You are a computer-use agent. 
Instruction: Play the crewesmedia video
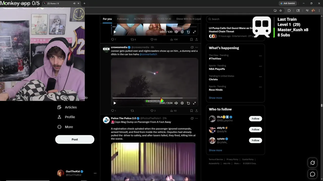pyautogui.click(x=115, y=103)
